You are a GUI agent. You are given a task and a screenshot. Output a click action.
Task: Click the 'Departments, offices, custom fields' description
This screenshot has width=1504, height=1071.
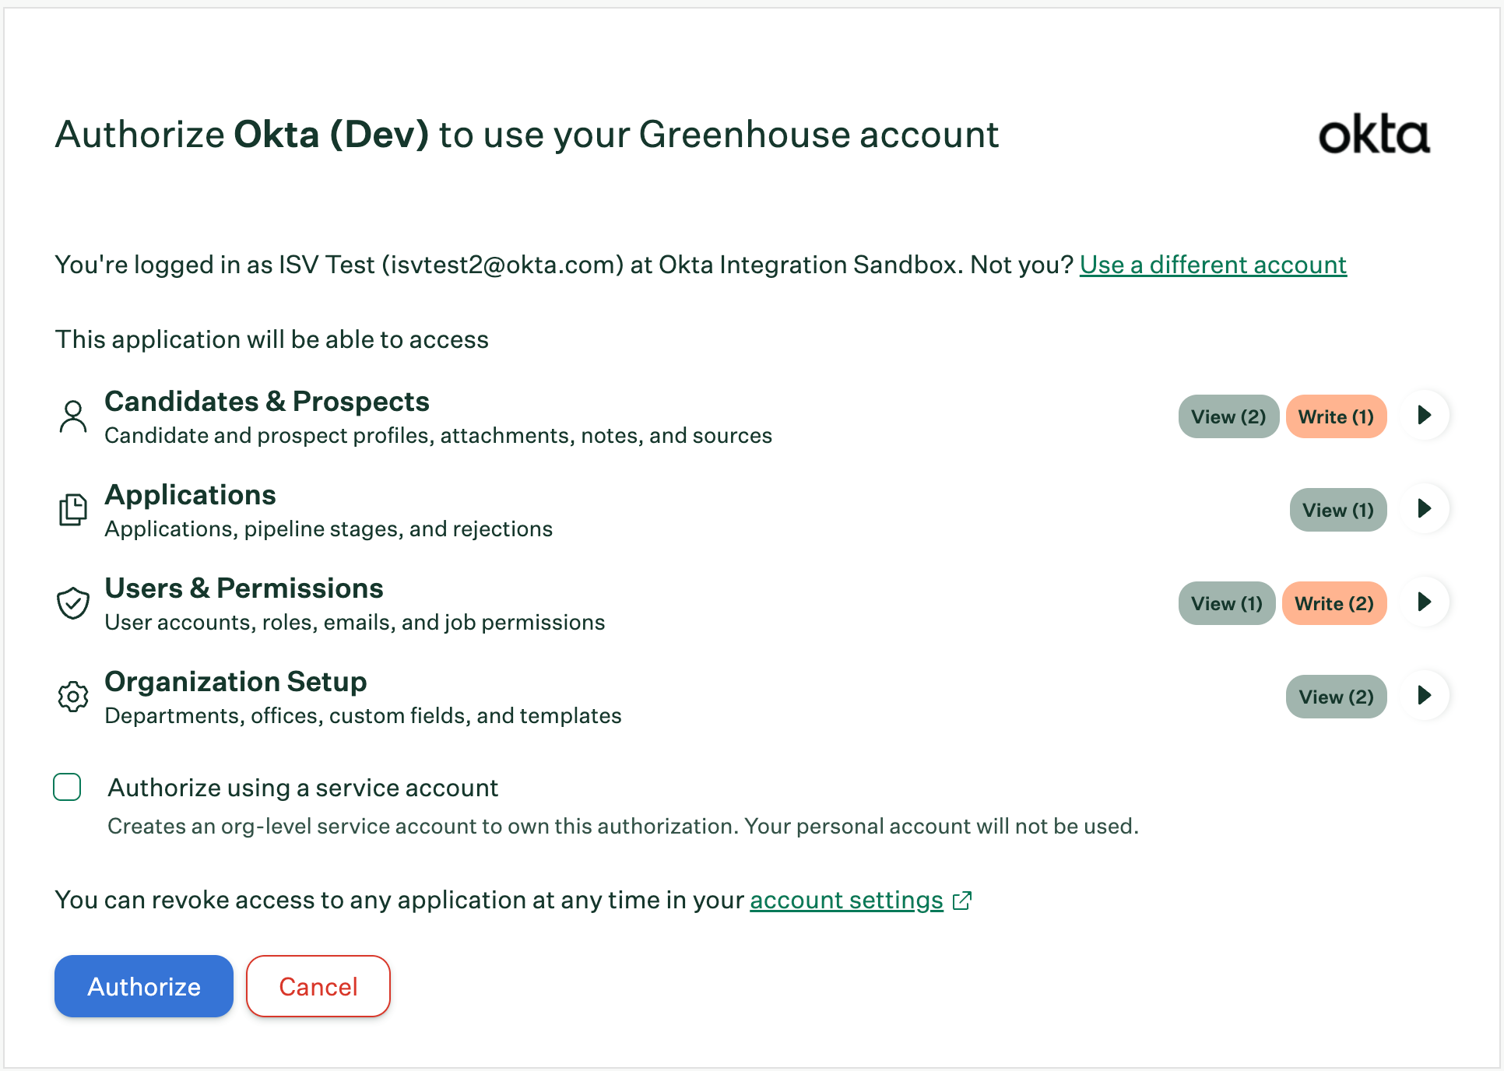point(364,715)
